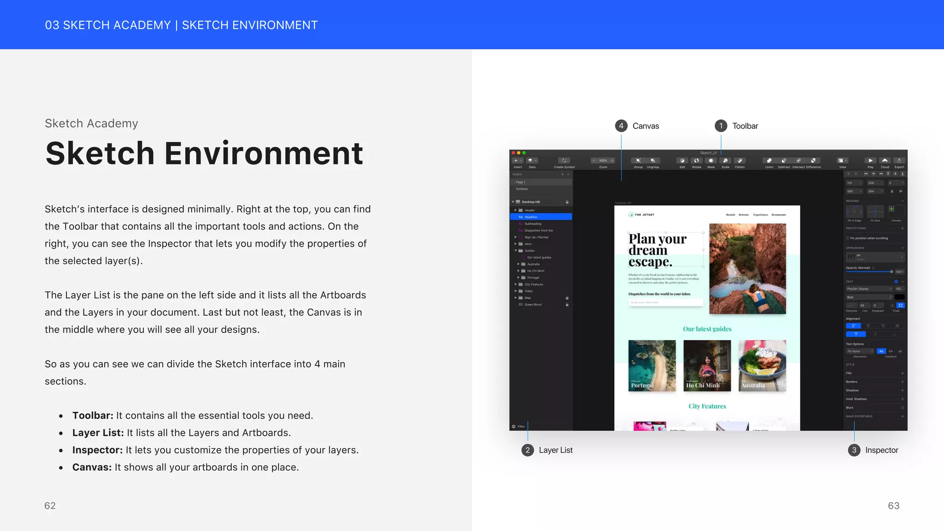This screenshot has height=531, width=944.
Task: Enable Fix position when scrolling checkbox
Action: [848, 238]
